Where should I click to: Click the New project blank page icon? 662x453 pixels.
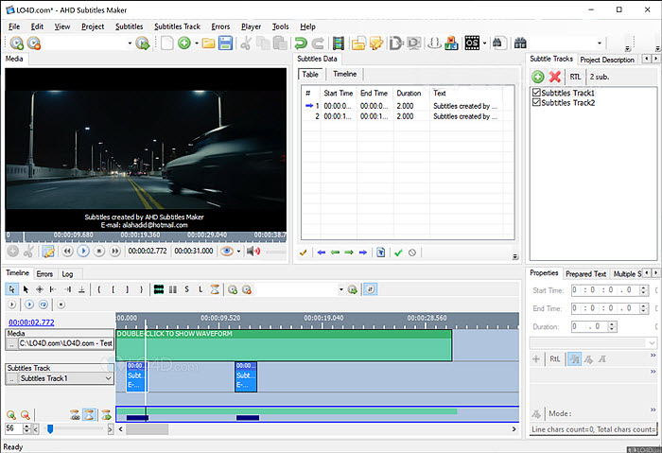166,44
